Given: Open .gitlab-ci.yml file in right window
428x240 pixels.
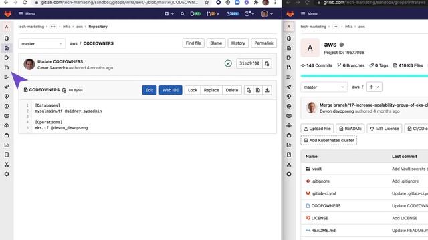Looking at the screenshot, I should coord(324,193).
